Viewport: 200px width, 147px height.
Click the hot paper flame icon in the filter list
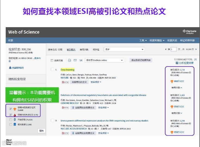pyautogui.click(x=15, y=115)
